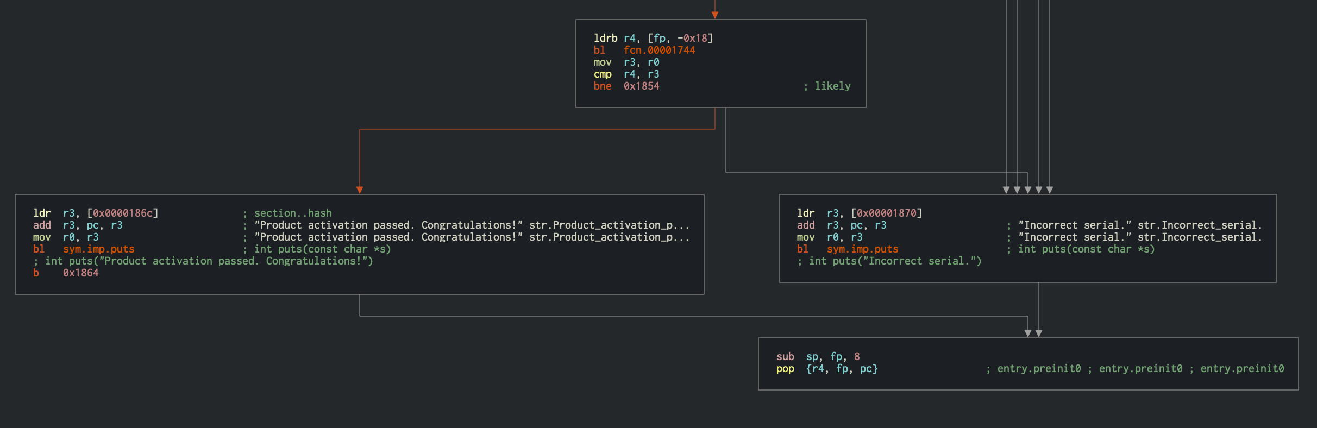Click the bne 0x1854 jump target address

pos(641,86)
